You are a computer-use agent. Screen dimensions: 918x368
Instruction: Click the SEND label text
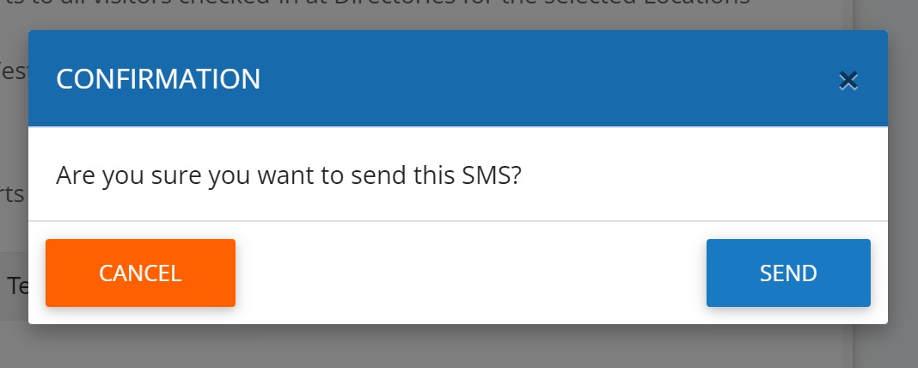point(788,273)
